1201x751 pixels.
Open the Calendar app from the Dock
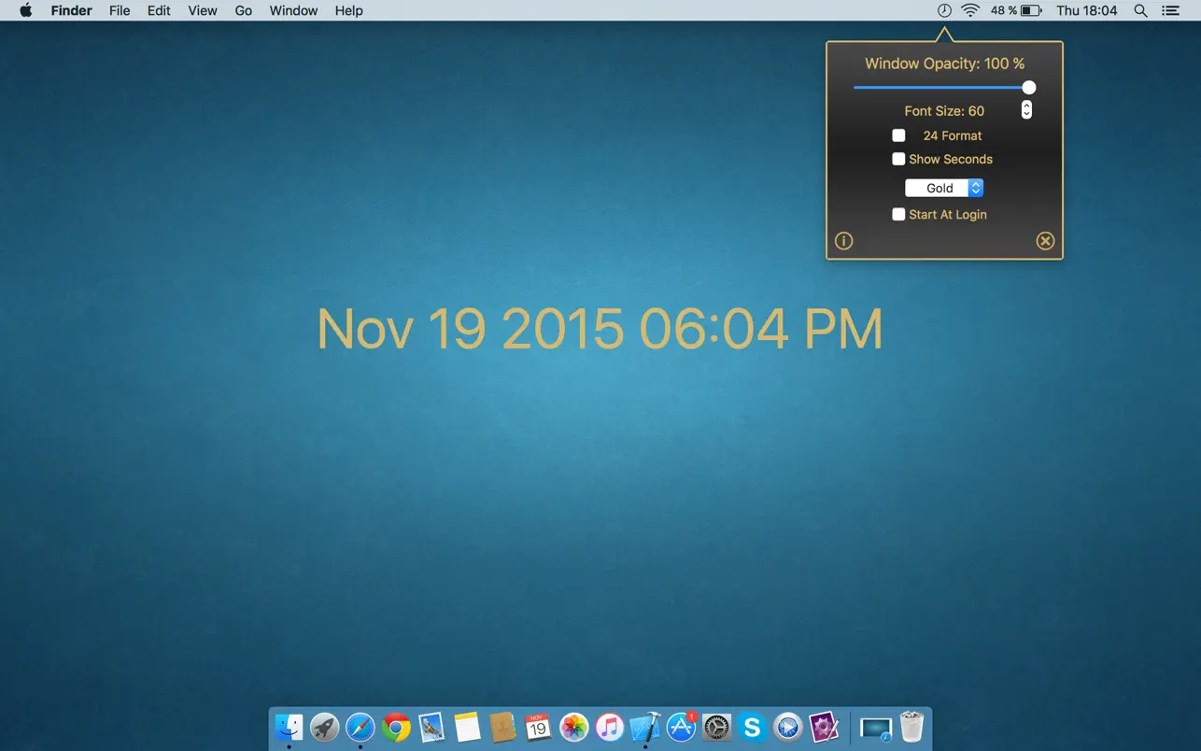pos(538,726)
